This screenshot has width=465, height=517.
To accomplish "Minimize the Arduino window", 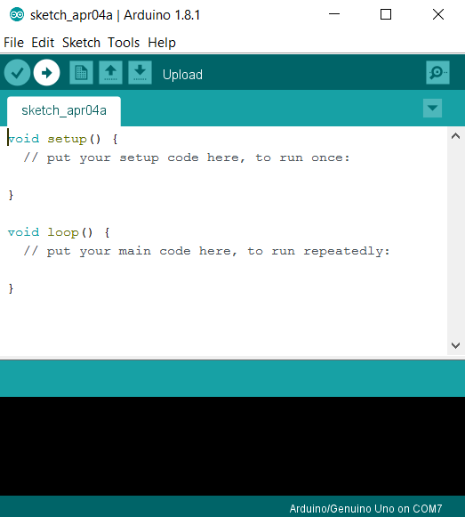I will coord(333,14).
